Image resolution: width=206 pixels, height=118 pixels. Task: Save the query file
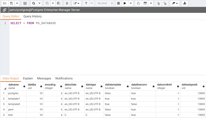point(12,3)
